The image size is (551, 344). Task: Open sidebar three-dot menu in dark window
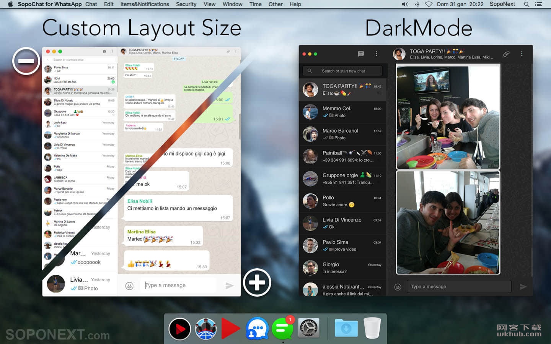(377, 54)
